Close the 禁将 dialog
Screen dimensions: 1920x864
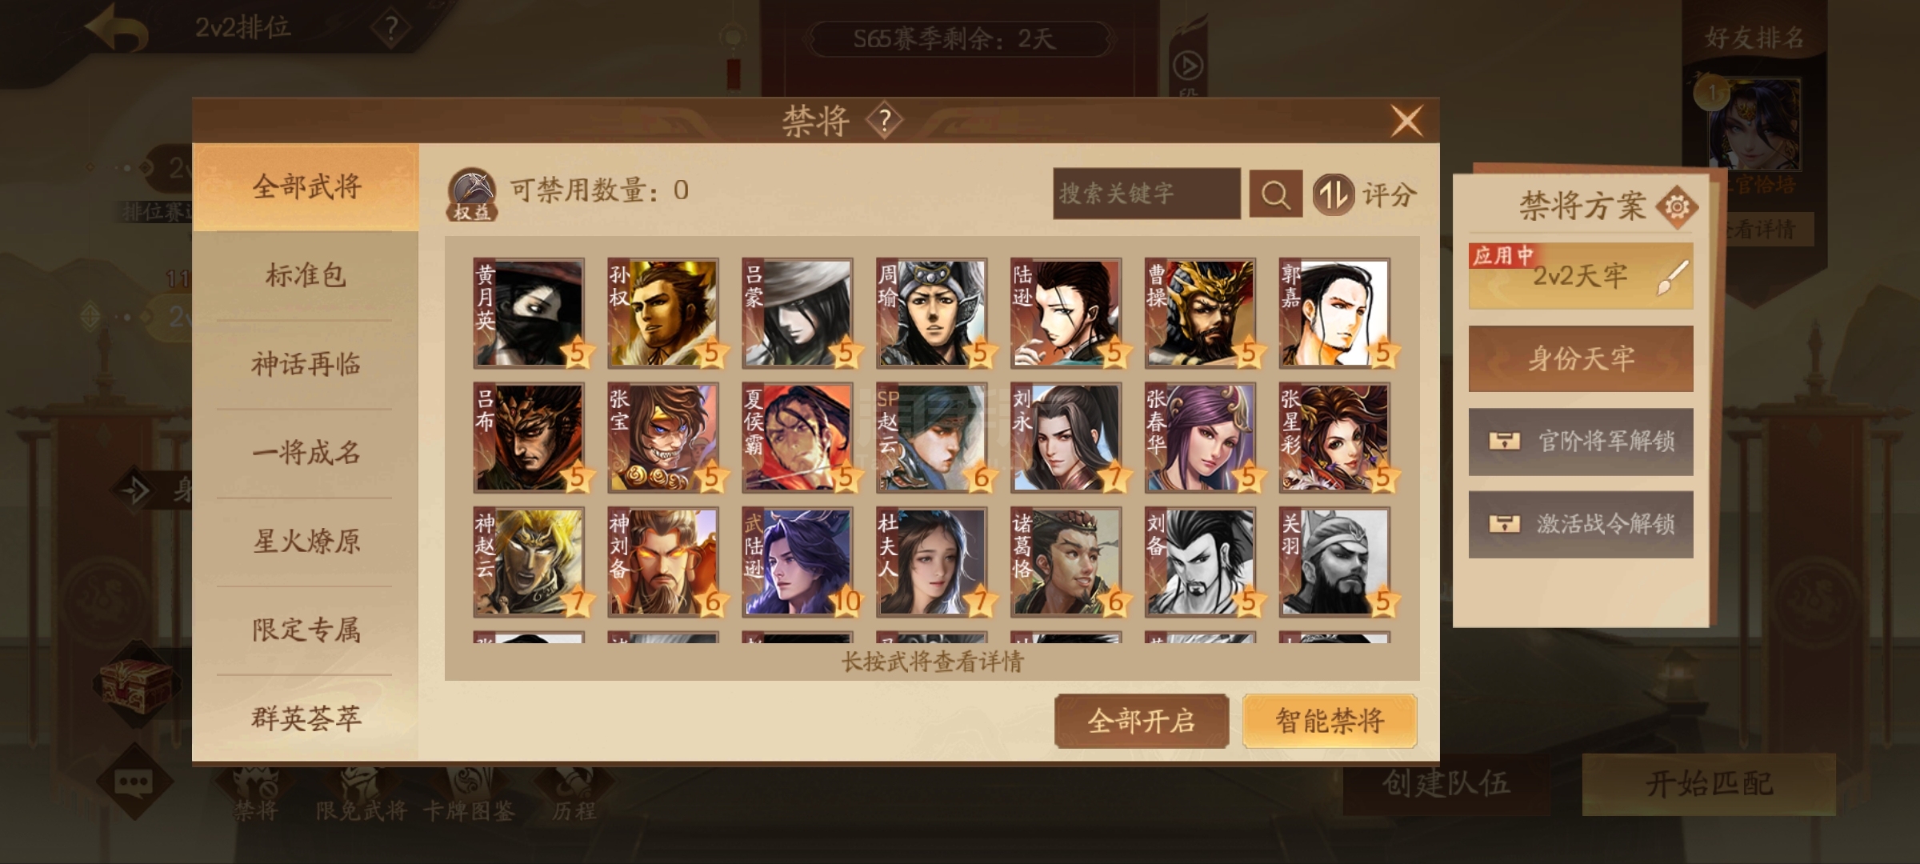pyautogui.click(x=1407, y=122)
